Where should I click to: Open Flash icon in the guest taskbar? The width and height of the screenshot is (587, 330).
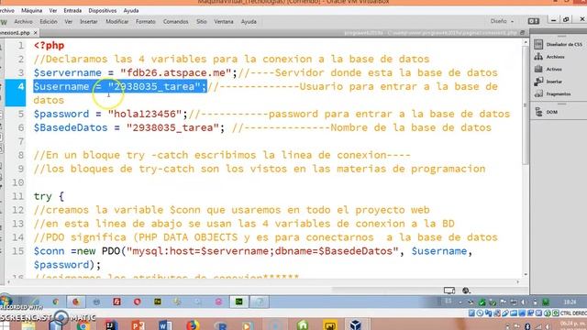(x=116, y=302)
